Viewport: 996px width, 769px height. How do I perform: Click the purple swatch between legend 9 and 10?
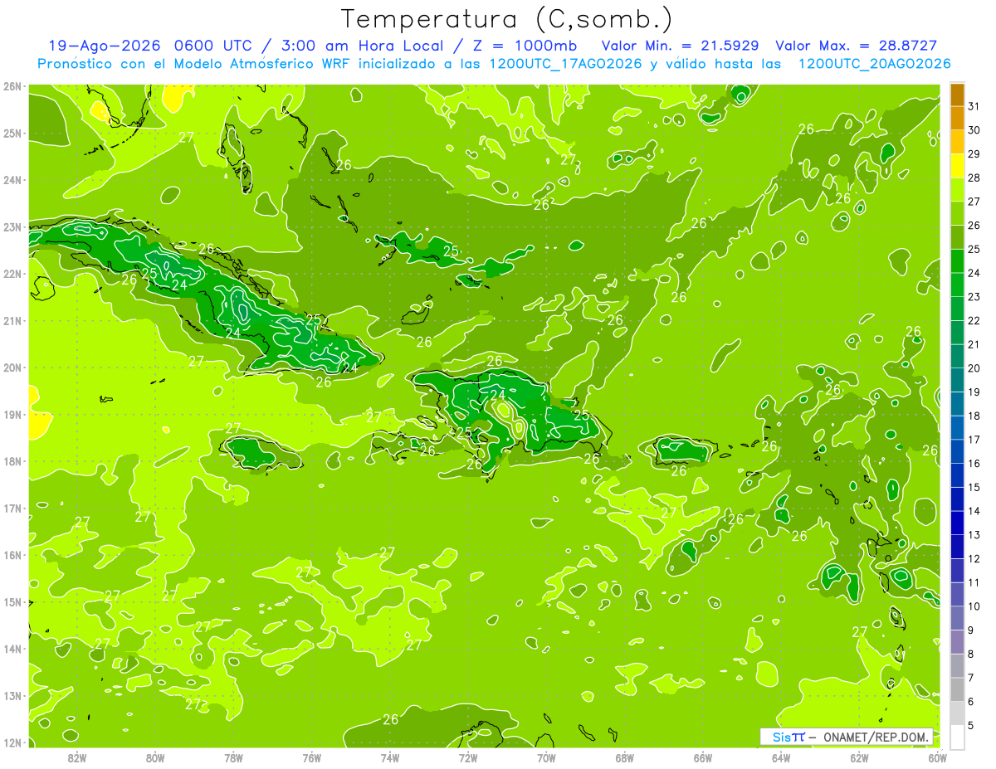coord(957,618)
